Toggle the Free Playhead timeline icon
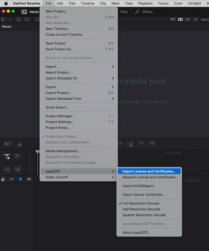 point(17,157)
